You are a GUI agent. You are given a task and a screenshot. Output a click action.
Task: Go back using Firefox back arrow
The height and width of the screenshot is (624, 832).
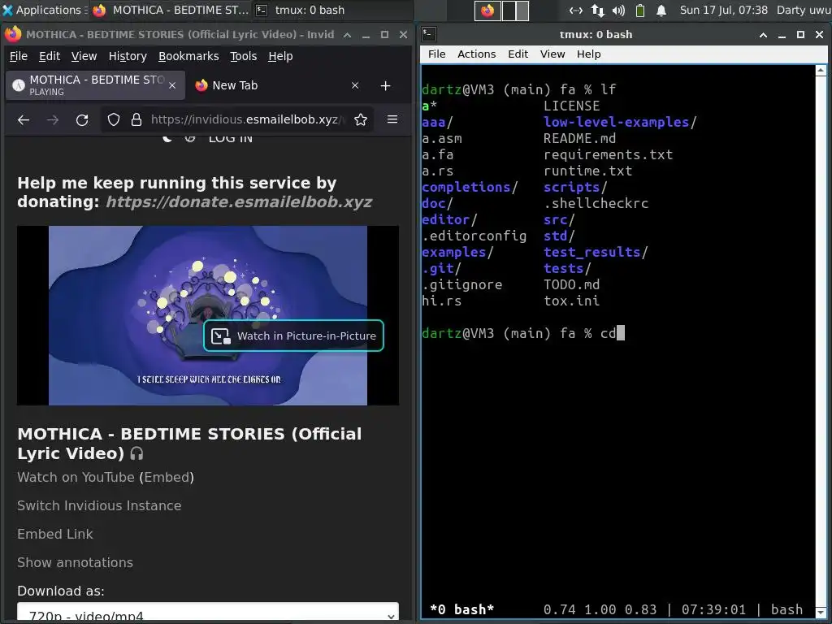click(x=24, y=120)
